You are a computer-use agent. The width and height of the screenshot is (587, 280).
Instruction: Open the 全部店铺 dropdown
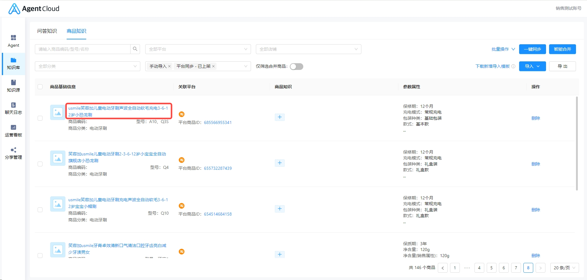[x=308, y=49]
